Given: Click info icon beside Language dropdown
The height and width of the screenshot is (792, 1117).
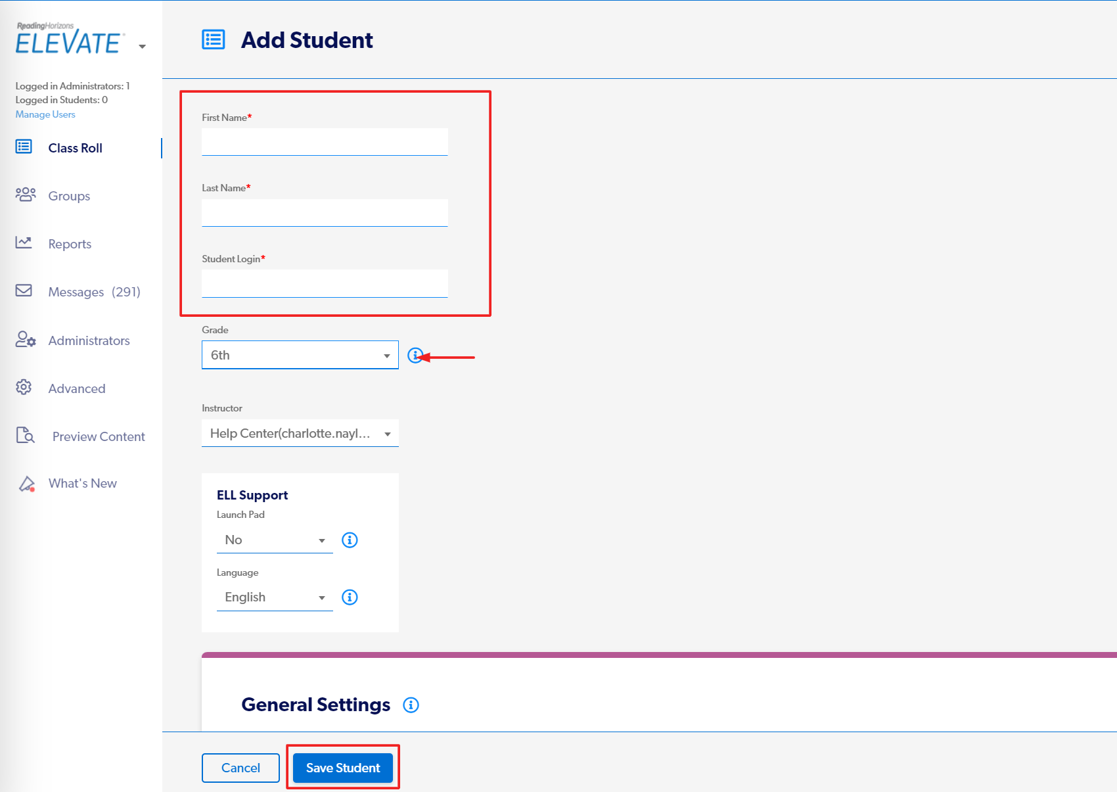Looking at the screenshot, I should pyautogui.click(x=350, y=597).
